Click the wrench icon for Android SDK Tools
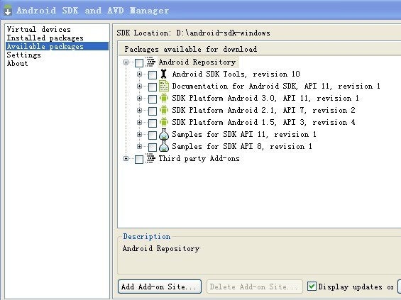401x300 pixels. click(164, 74)
